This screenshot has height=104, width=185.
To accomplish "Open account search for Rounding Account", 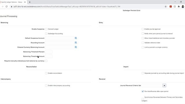I will 76,42.
